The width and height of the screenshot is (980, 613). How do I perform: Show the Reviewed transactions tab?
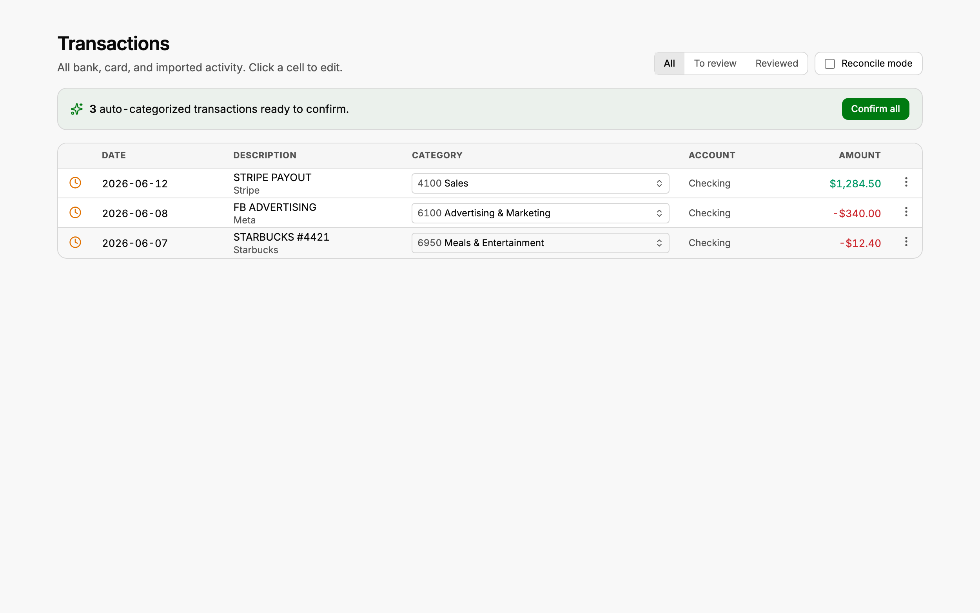click(x=777, y=63)
